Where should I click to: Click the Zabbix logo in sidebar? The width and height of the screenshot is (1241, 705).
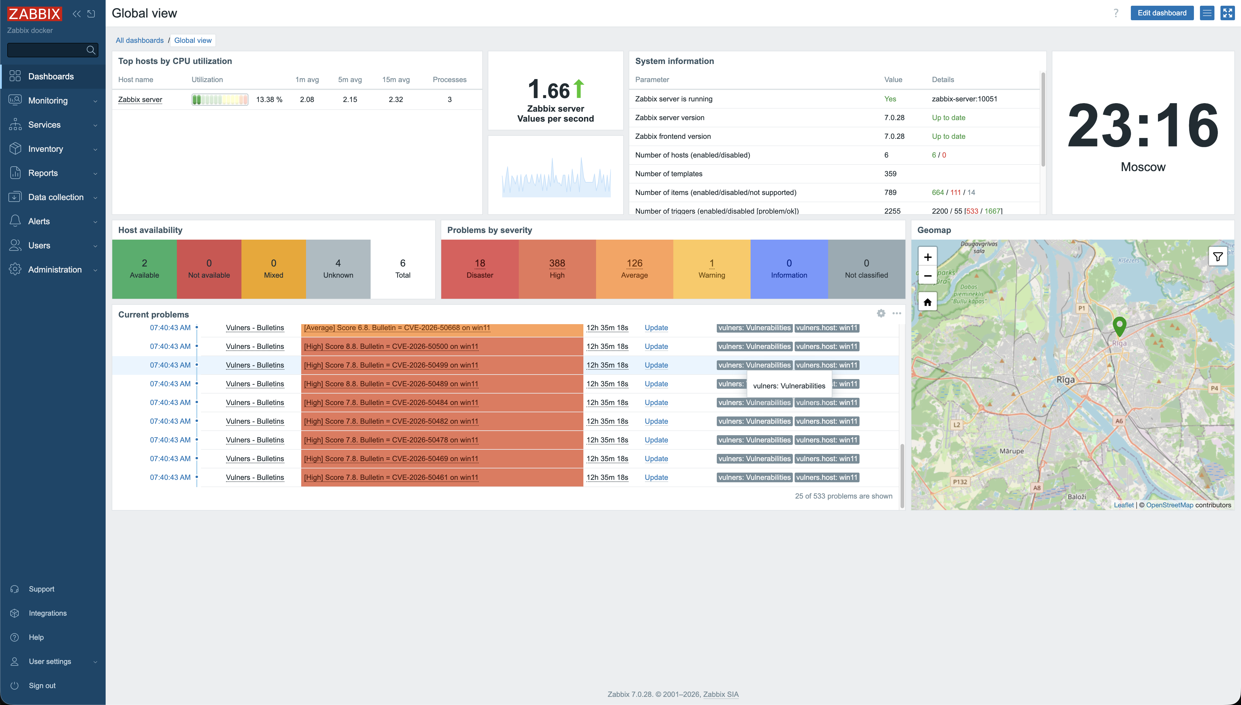coord(34,14)
